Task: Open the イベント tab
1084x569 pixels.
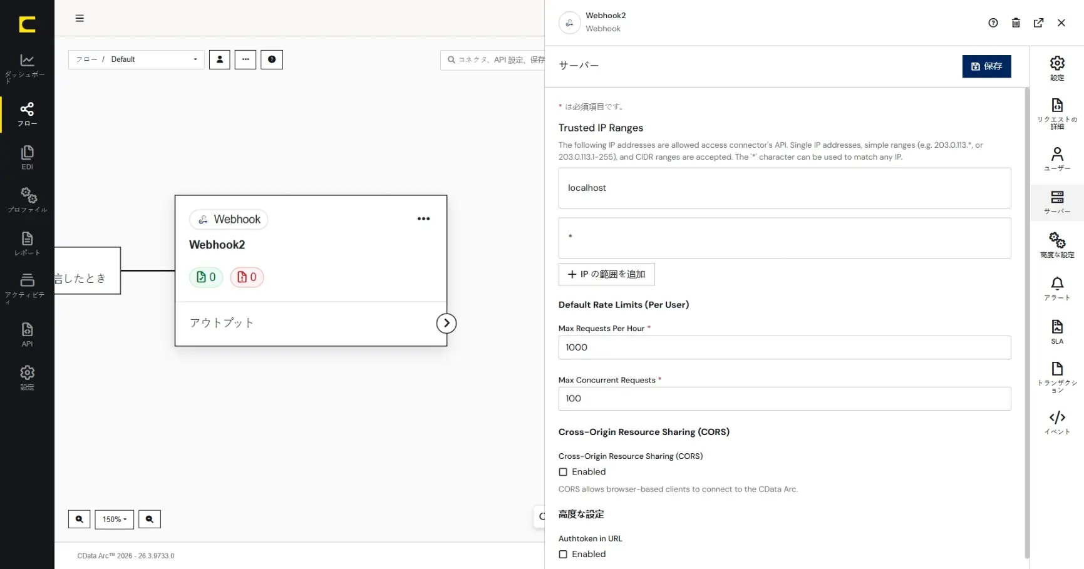Action: click(1057, 423)
